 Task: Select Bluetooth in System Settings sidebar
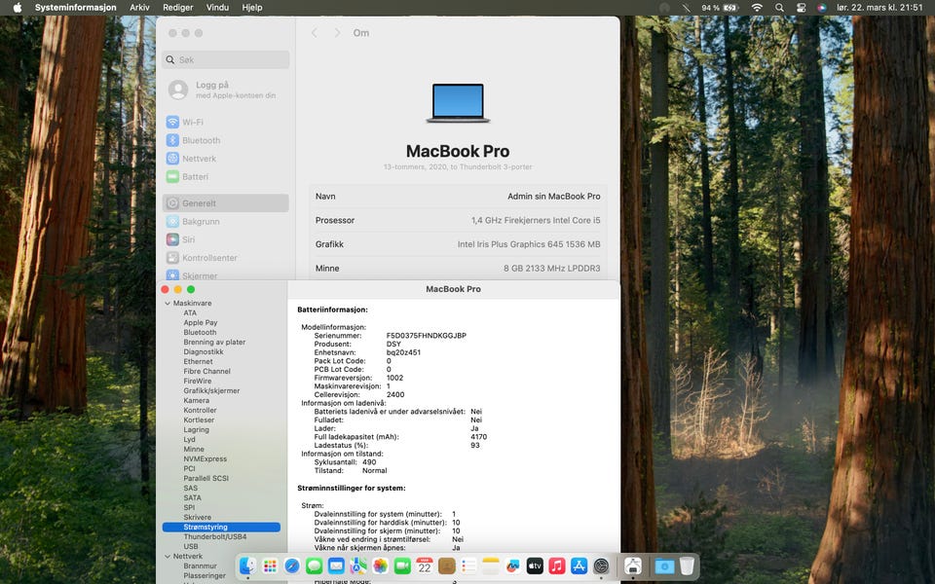point(225,140)
